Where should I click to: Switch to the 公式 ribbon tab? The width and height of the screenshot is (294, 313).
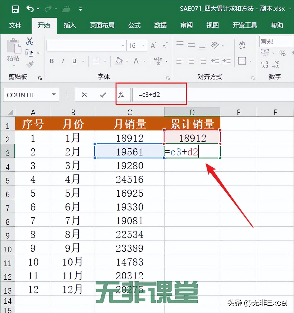[x=134, y=25]
